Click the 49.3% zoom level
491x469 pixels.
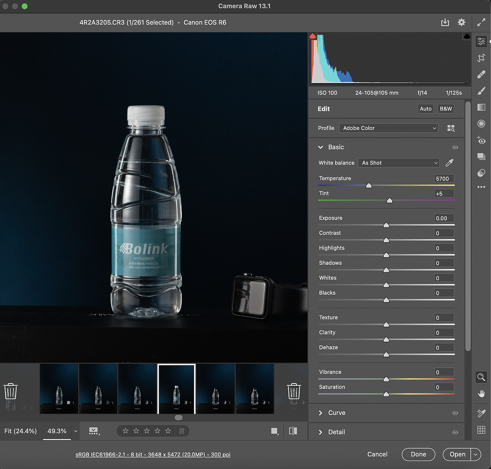[57, 431]
